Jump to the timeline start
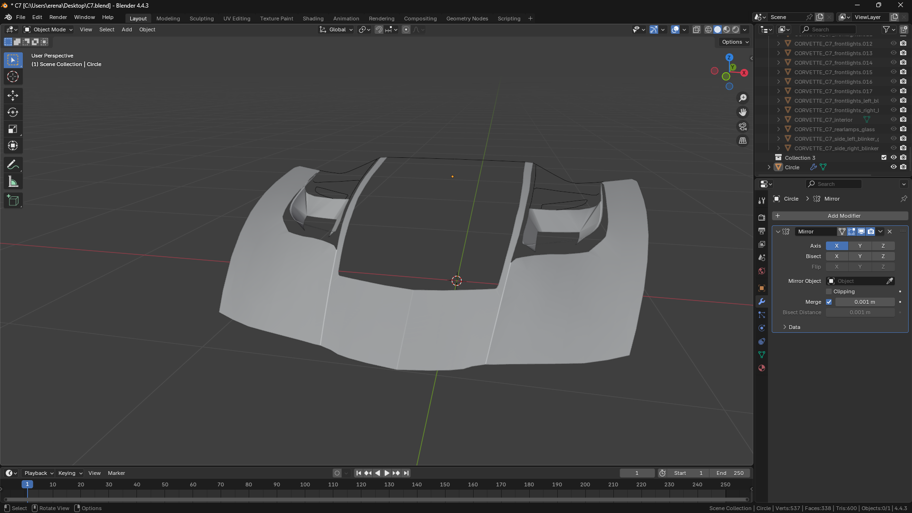Image resolution: width=912 pixels, height=513 pixels. click(x=359, y=473)
